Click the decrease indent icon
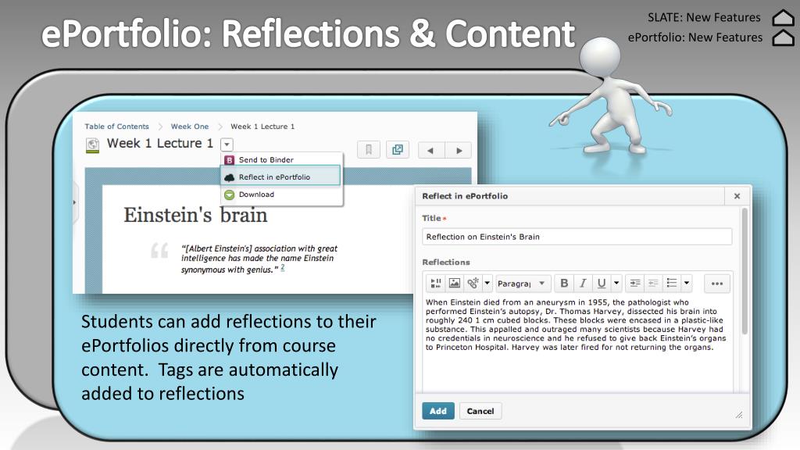800x450 pixels. 653,283
